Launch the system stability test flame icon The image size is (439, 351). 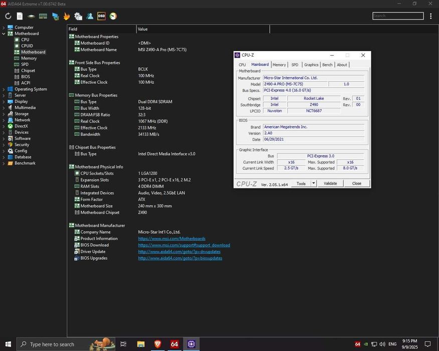click(x=67, y=16)
